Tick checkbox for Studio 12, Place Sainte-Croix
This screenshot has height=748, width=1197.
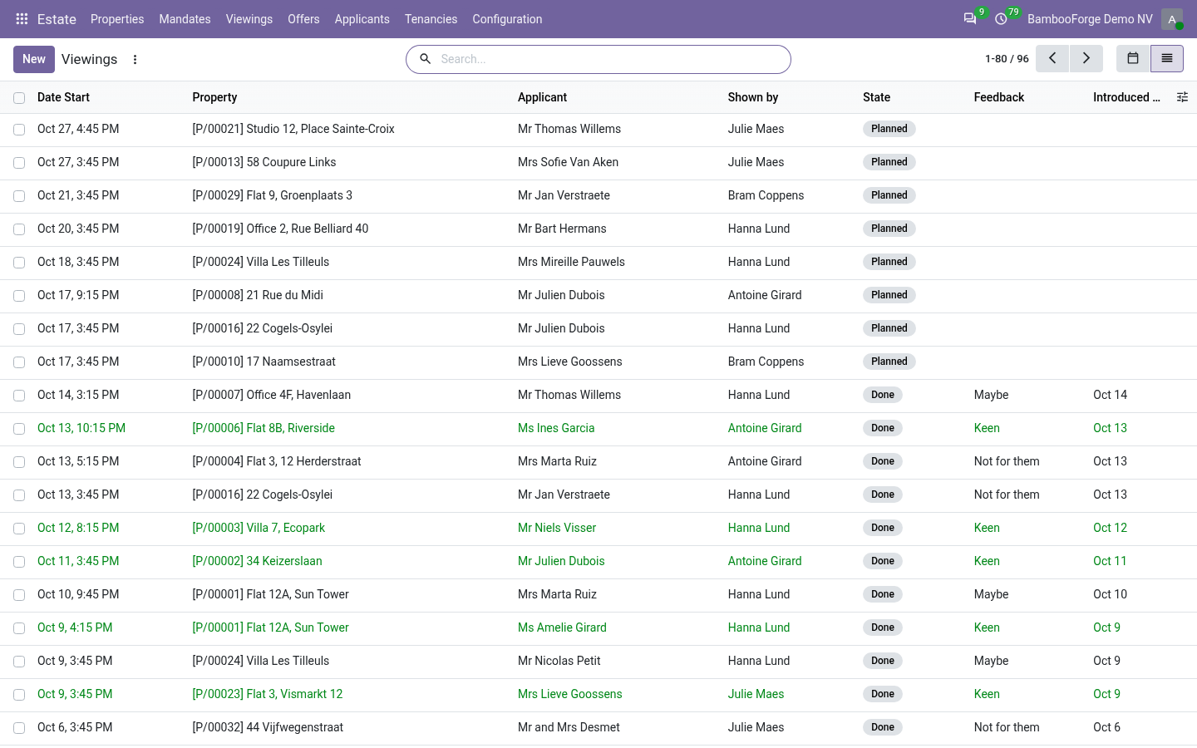click(19, 130)
